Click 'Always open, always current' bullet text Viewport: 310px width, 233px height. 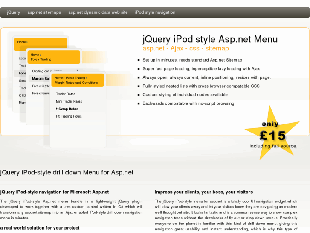(207, 77)
